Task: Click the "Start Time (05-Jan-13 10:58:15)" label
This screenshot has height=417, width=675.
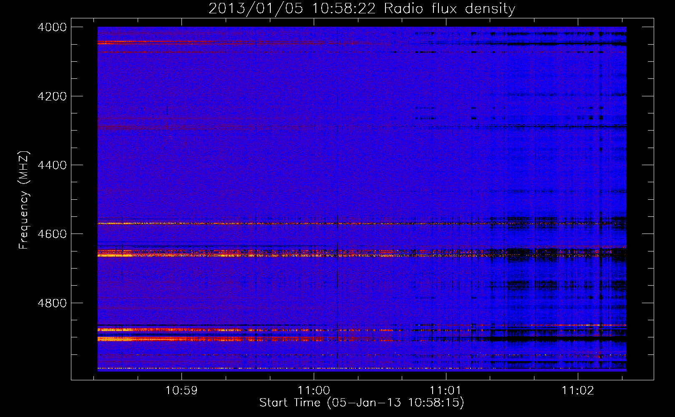Action: point(362,403)
